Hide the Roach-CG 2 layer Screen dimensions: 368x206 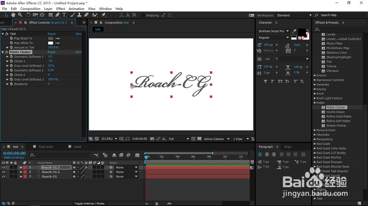(x=3, y=172)
